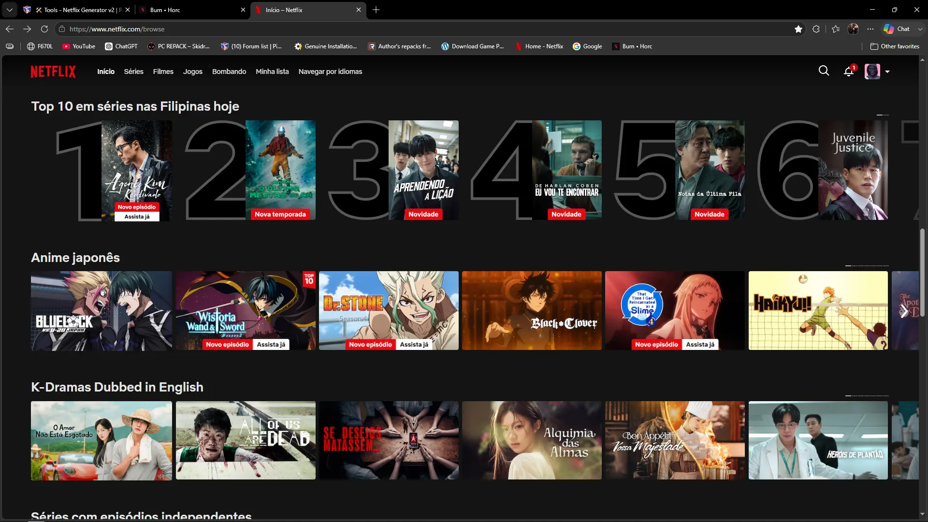This screenshot has width=928, height=522.
Task: Open the Jogos menu item
Action: [x=192, y=72]
